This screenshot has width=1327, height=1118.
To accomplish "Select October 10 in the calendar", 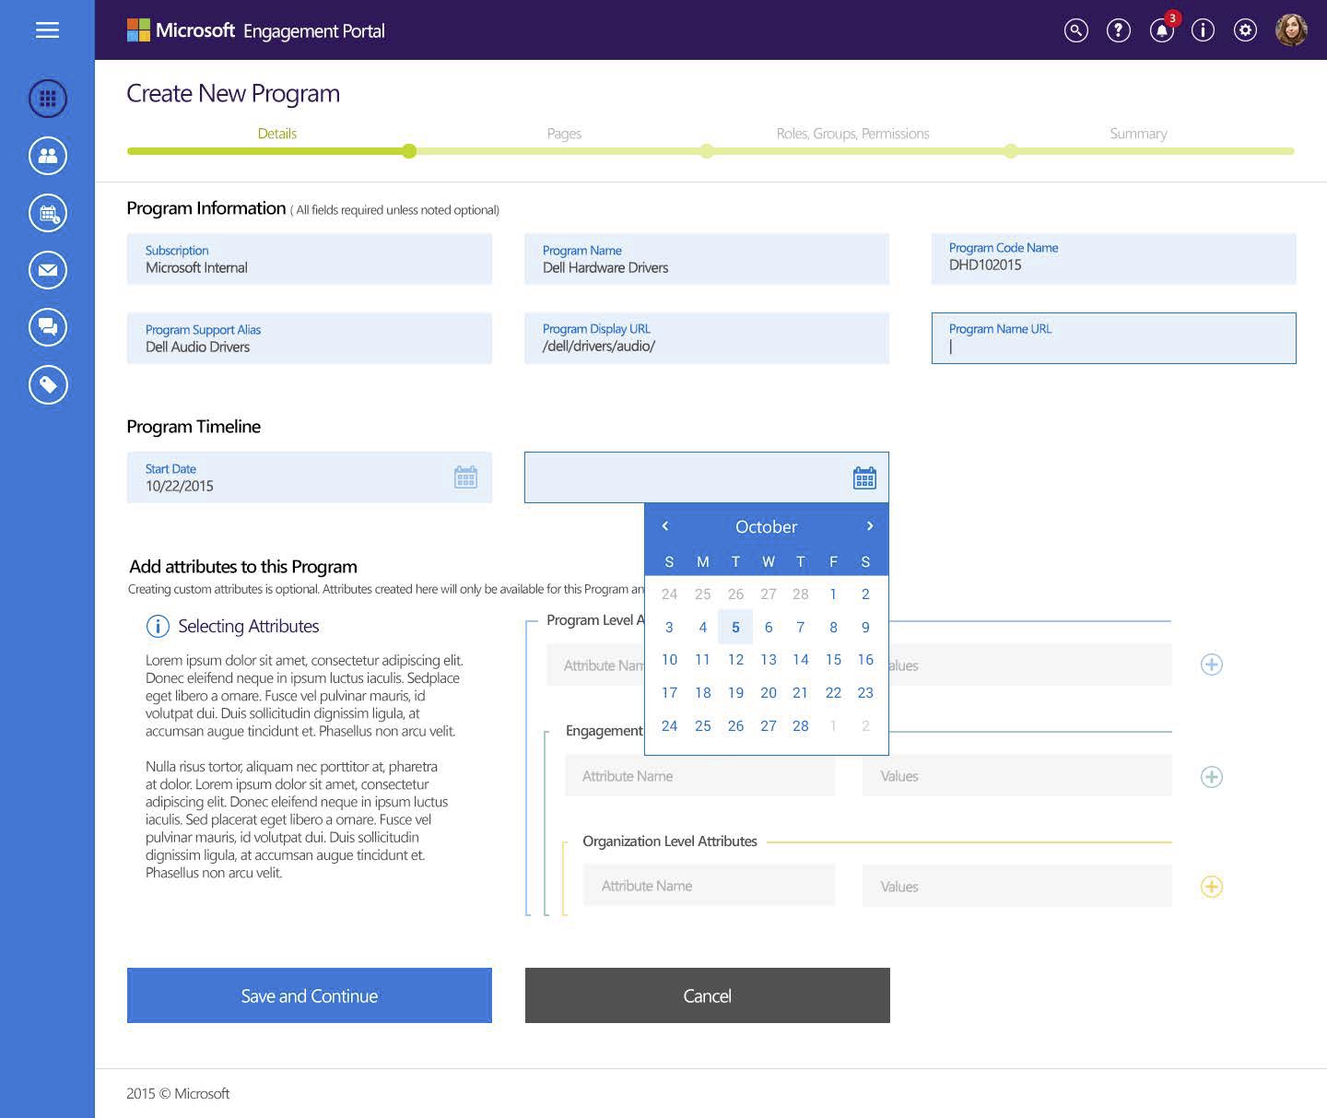I will click(670, 660).
